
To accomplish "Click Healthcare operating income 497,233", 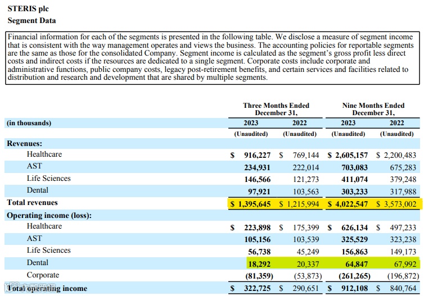I will click(x=403, y=227).
